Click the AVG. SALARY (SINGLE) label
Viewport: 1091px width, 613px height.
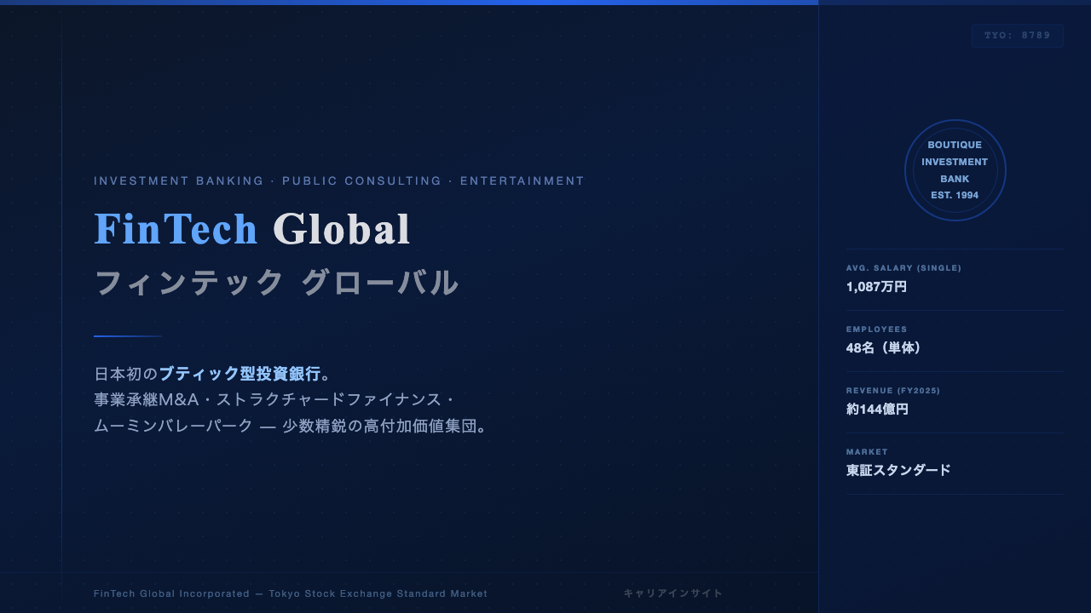pyautogui.click(x=903, y=268)
